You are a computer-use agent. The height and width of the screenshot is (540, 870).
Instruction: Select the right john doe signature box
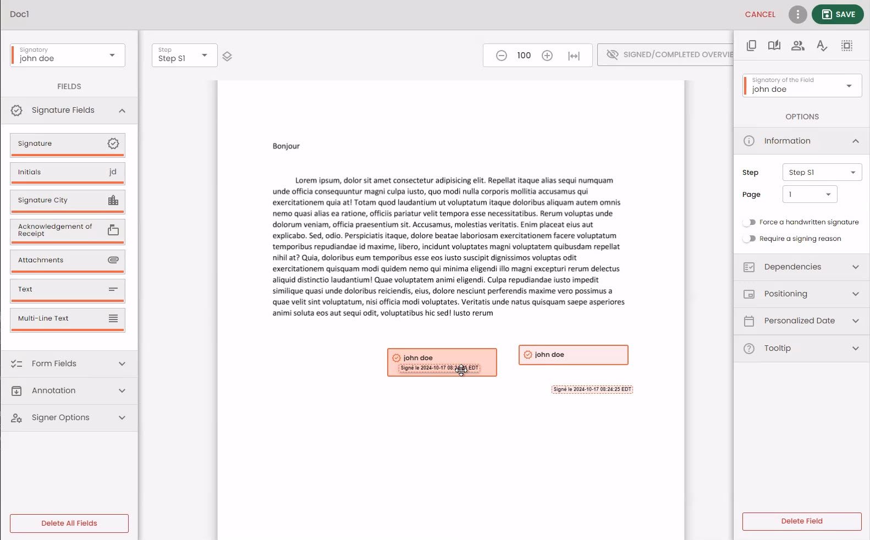pyautogui.click(x=573, y=355)
